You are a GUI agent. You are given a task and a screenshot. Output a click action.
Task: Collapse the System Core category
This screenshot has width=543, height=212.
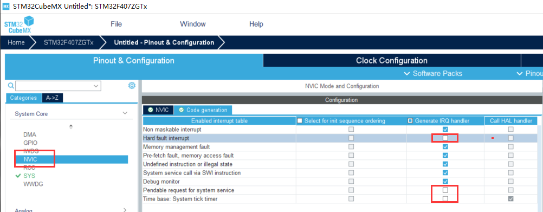125,113
